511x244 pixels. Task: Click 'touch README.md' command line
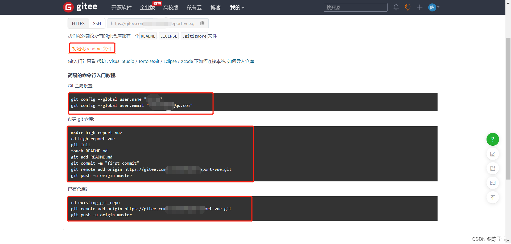click(89, 151)
